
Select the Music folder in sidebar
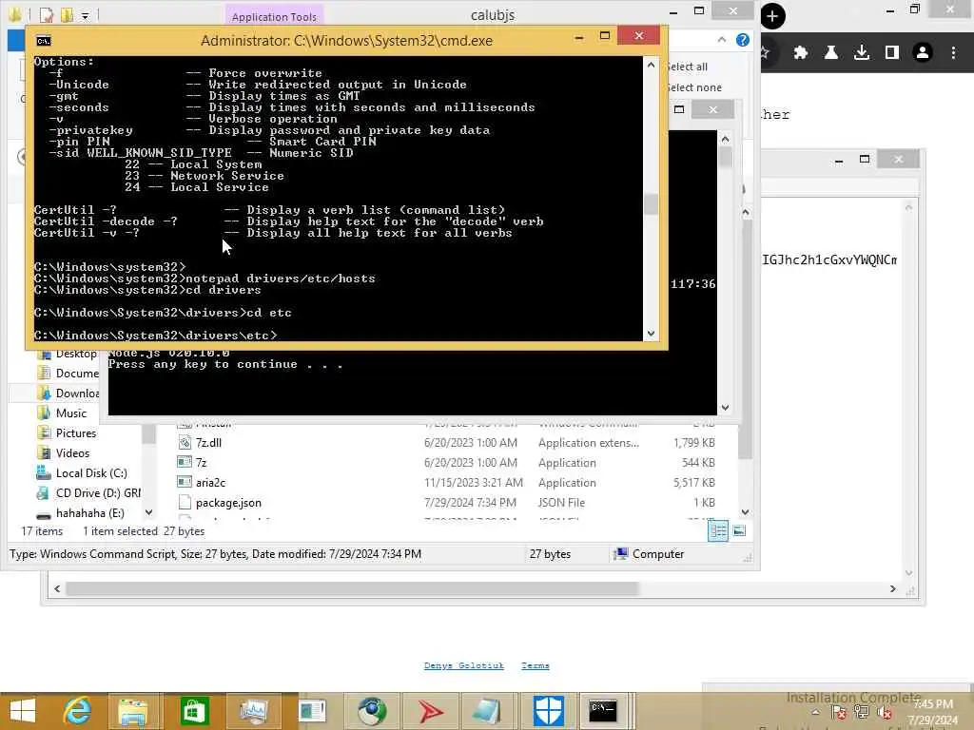click(62, 413)
